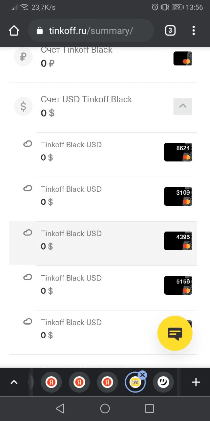The width and height of the screenshot is (210, 421).
Task: Expand the bottom tab bar with the up chevron
Action: [x=14, y=382]
